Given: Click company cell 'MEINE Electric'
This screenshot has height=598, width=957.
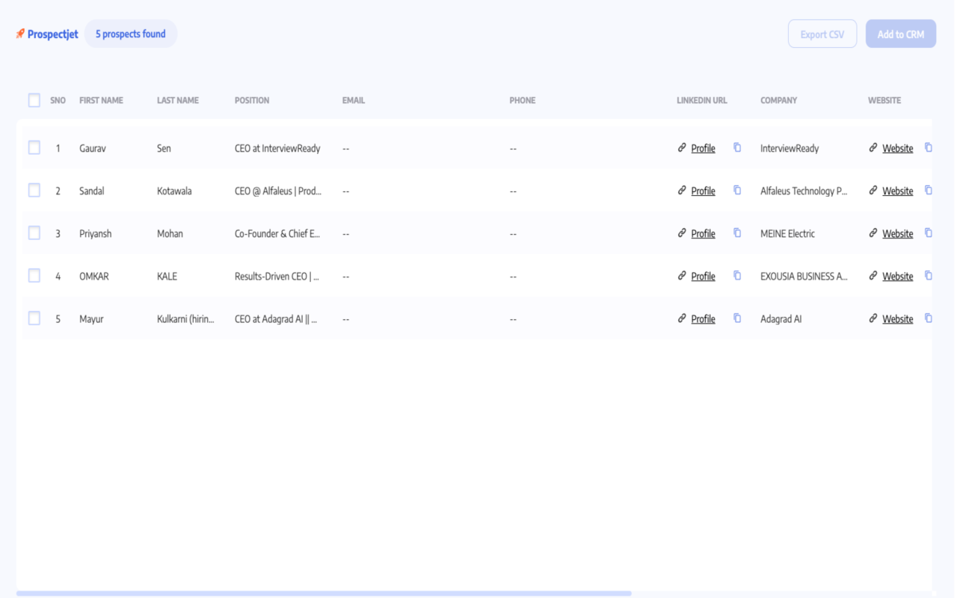Looking at the screenshot, I should click(788, 233).
